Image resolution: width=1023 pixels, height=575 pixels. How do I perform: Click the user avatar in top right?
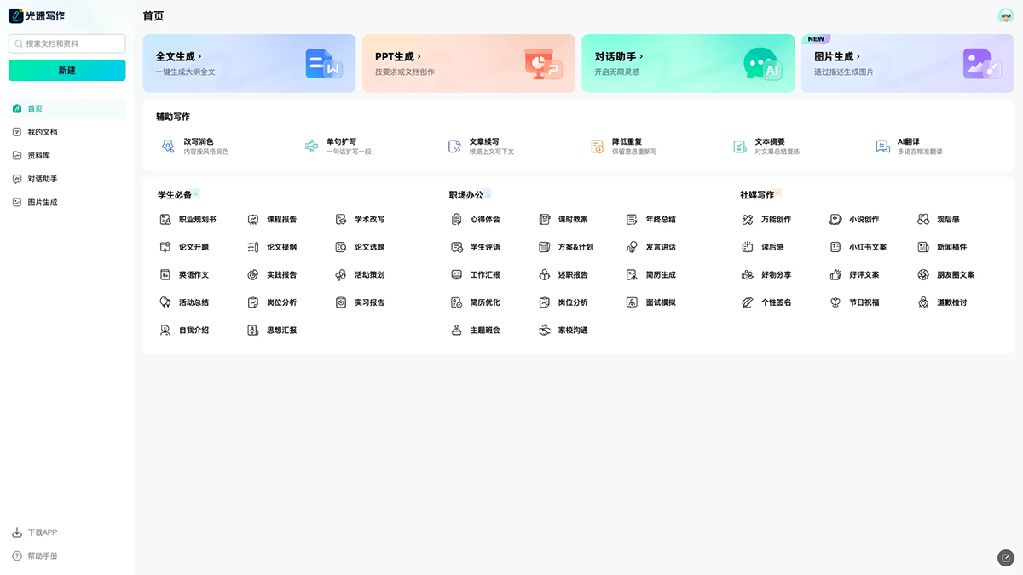point(1005,16)
